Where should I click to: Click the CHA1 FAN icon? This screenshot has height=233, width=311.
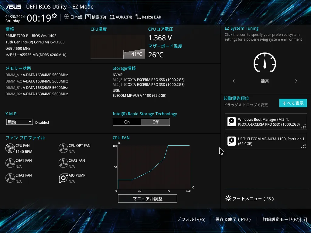(x=10, y=163)
